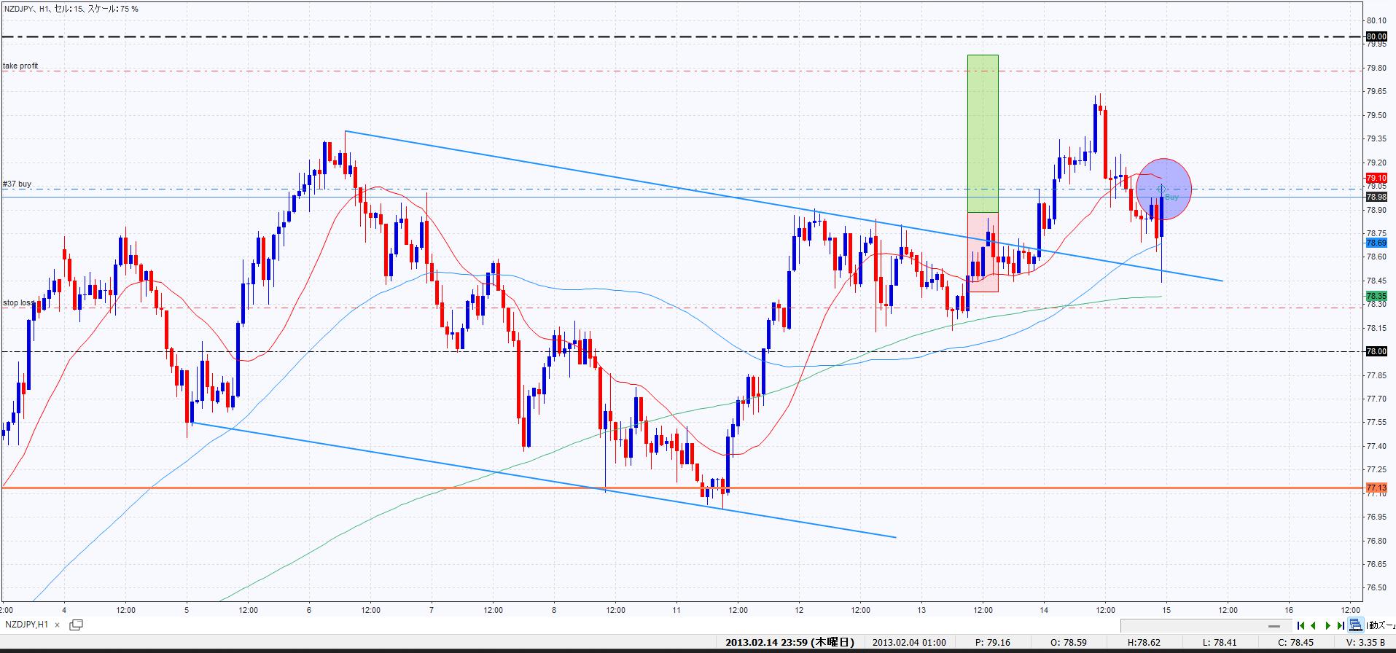Click the stop loss line label
1396x653 pixels.
(17, 302)
